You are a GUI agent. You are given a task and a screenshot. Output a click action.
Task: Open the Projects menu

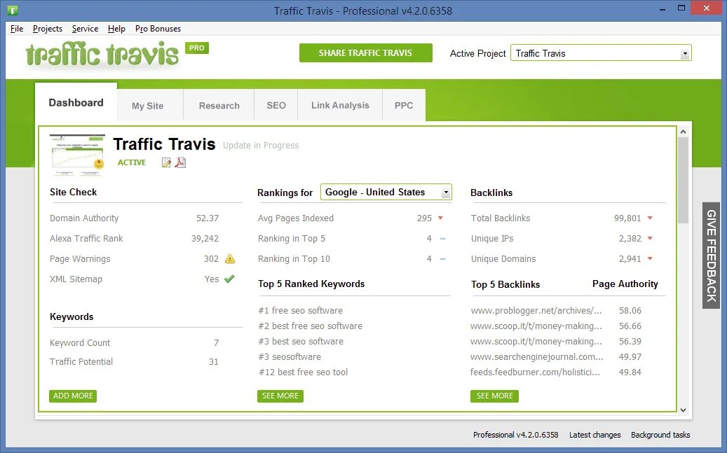click(47, 29)
